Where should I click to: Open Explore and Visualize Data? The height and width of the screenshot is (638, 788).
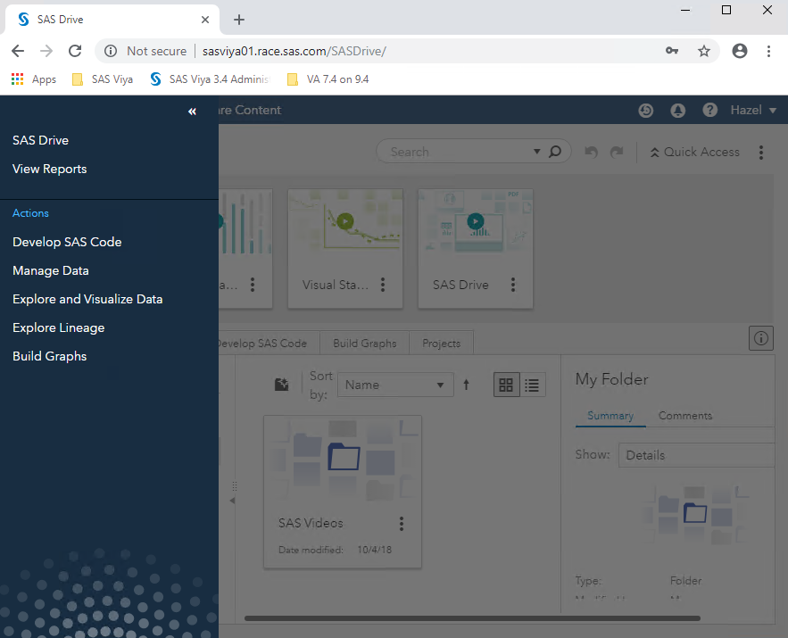pos(87,299)
